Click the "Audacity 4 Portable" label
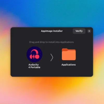This screenshot has height=104, width=104. [34, 66]
